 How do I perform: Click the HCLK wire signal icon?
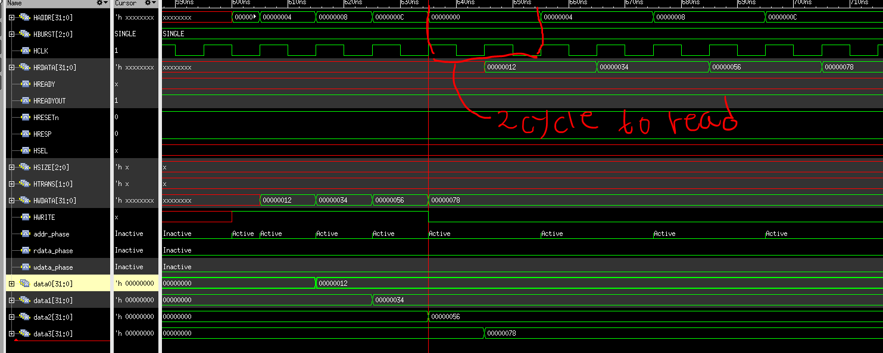tap(26, 51)
